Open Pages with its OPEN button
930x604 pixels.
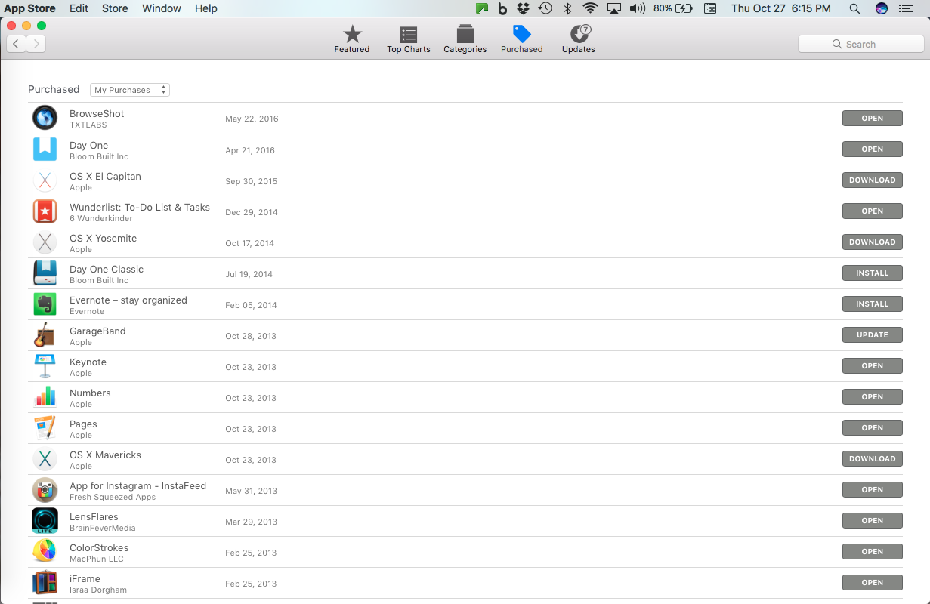click(872, 427)
